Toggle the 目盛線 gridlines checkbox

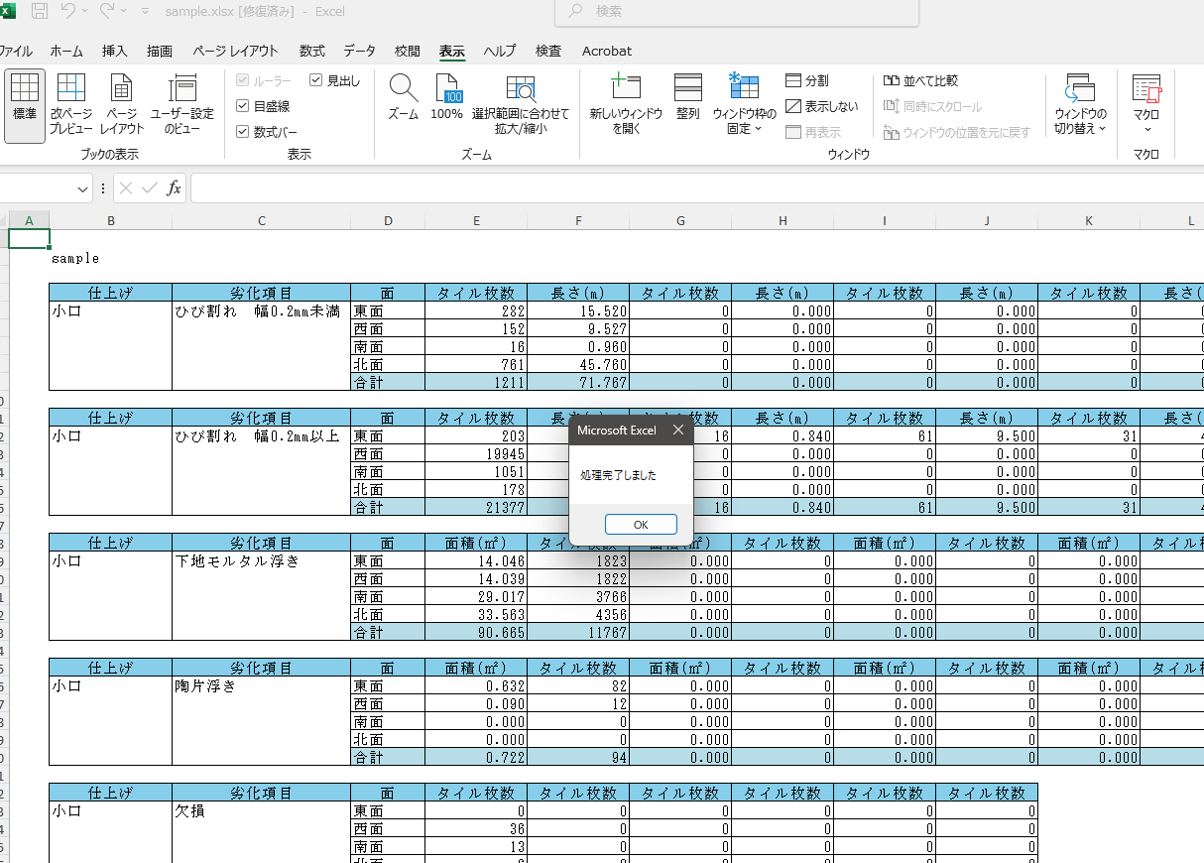[x=243, y=106]
